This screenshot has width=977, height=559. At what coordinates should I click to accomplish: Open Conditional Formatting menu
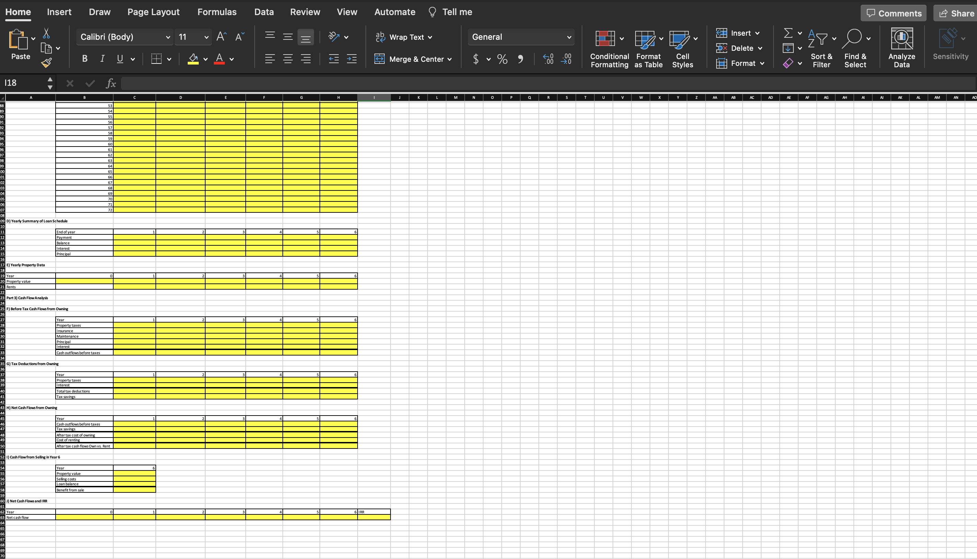609,49
